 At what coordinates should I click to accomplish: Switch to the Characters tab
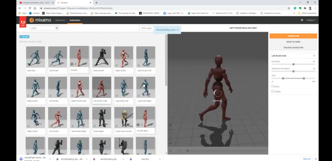click(x=60, y=20)
